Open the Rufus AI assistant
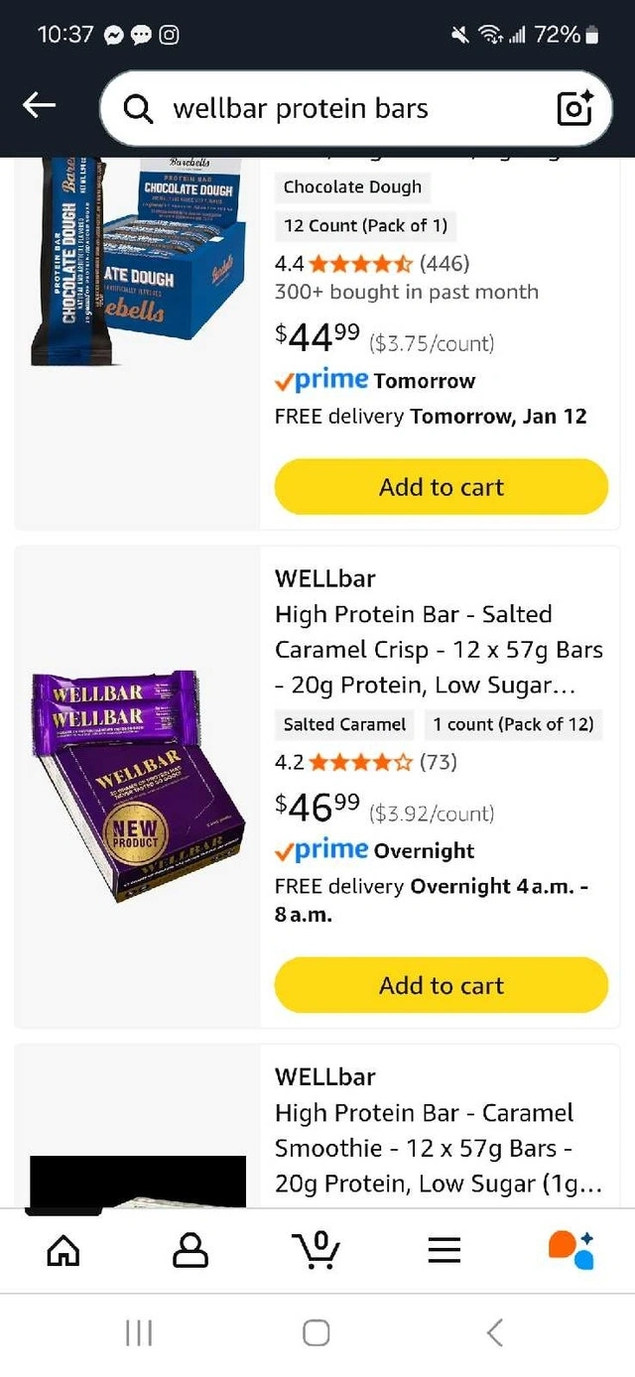 pyautogui.click(x=571, y=1250)
